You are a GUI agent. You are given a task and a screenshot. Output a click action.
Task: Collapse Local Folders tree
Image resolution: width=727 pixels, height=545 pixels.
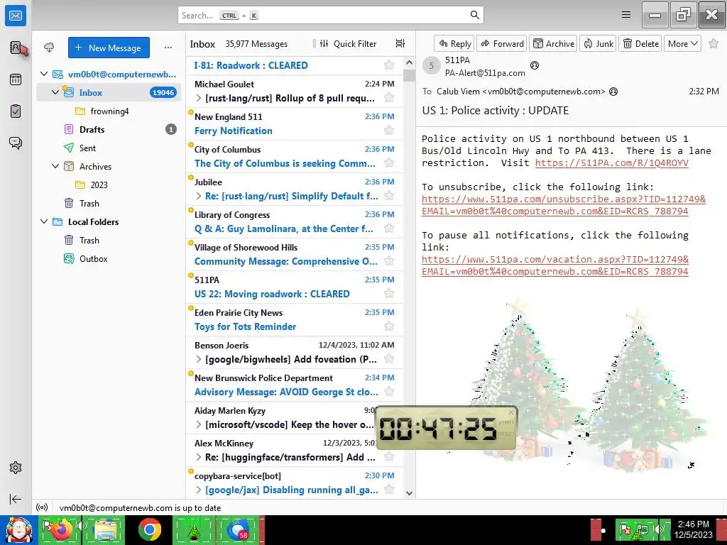click(x=44, y=221)
